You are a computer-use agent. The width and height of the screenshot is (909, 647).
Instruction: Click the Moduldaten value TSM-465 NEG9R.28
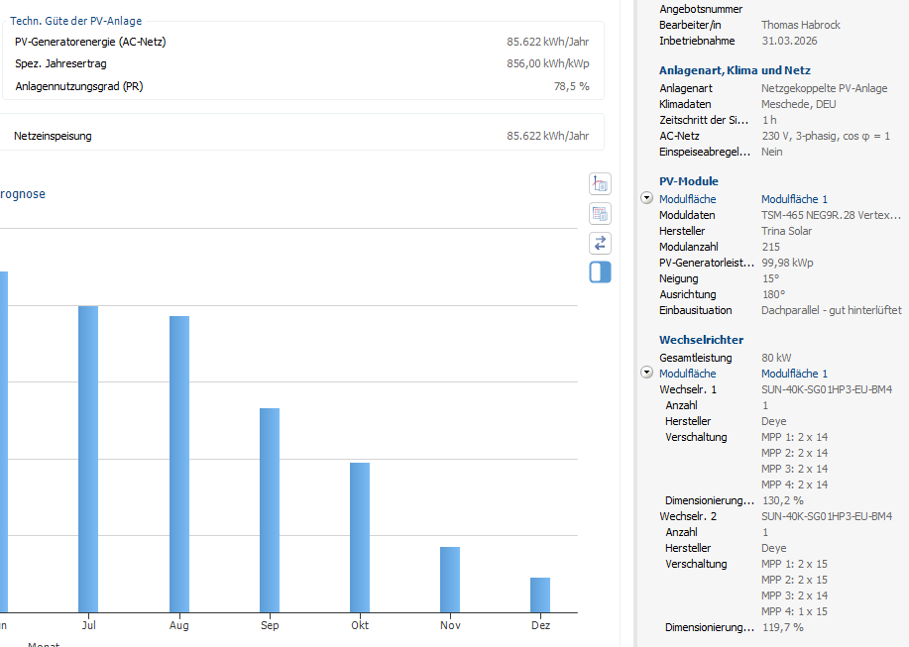(x=831, y=215)
